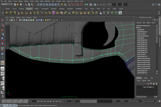Screen dimensions: 161x107
Task: Click the 48.00 animation end time field
Action: (x=124, y=101)
